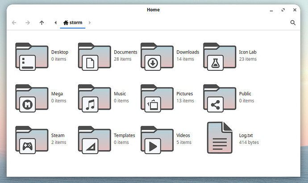Screen dimensions: 308x183
Task: Select the Log.txt file
Action: click(x=219, y=138)
